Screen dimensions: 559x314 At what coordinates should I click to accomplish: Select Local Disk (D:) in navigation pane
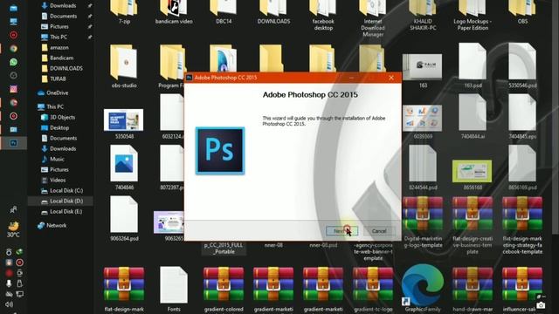[x=66, y=201]
